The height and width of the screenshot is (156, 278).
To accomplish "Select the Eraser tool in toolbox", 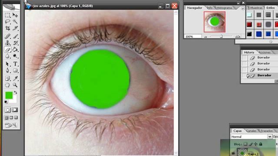I will 7,49.
